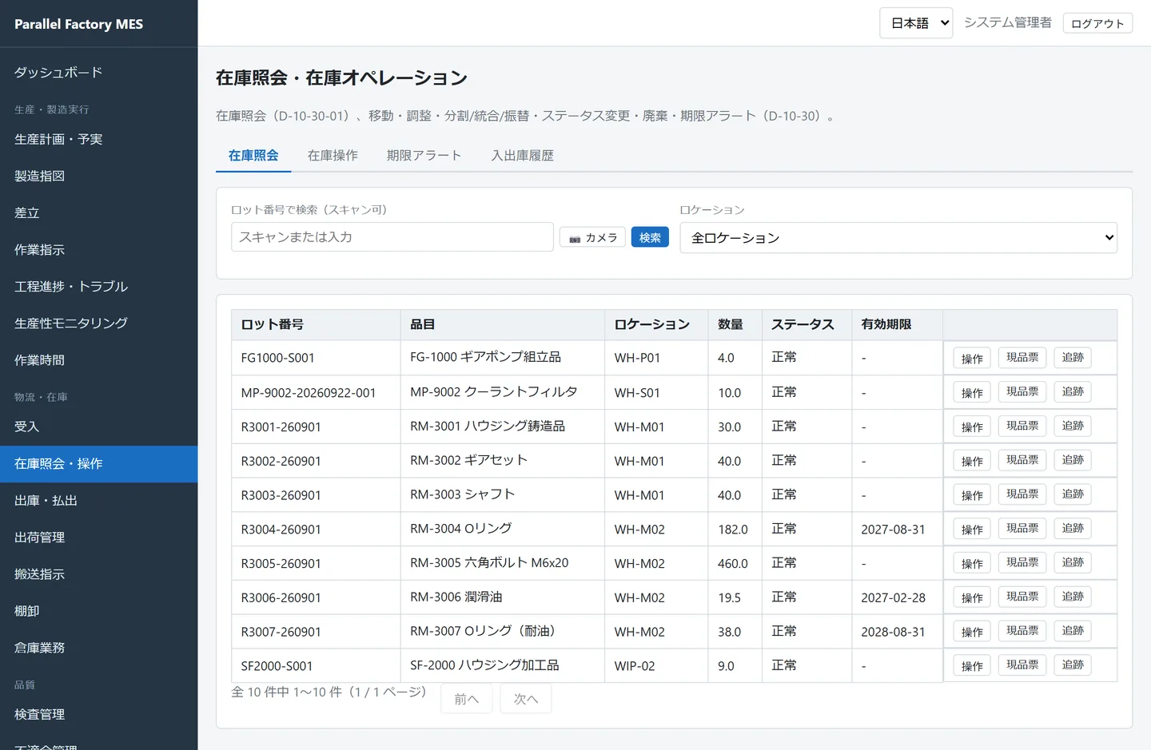Click 現品票 for lot R3006-260901

1022,597
